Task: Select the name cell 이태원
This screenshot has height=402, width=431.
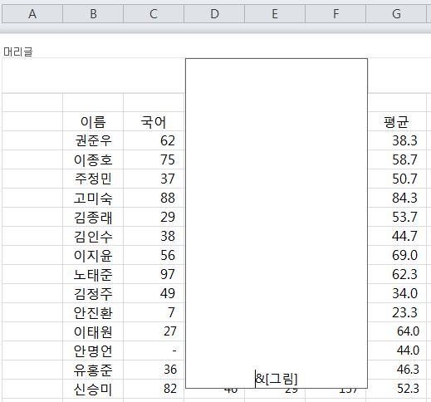Action: 93,331
